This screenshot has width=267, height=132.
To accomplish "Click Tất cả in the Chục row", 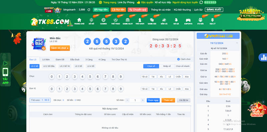I will (145, 77).
